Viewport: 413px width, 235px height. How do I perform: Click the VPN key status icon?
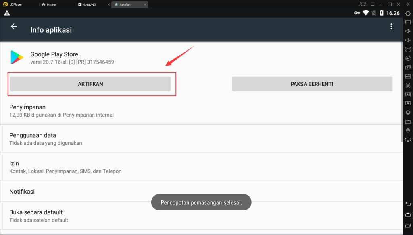pyautogui.click(x=357, y=13)
